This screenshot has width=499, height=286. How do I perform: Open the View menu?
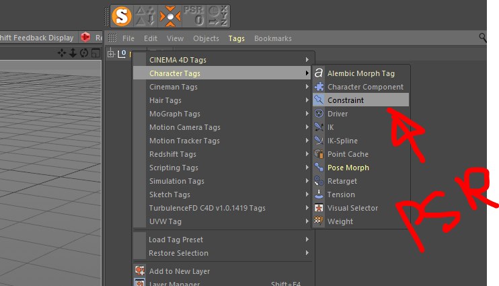pos(175,38)
